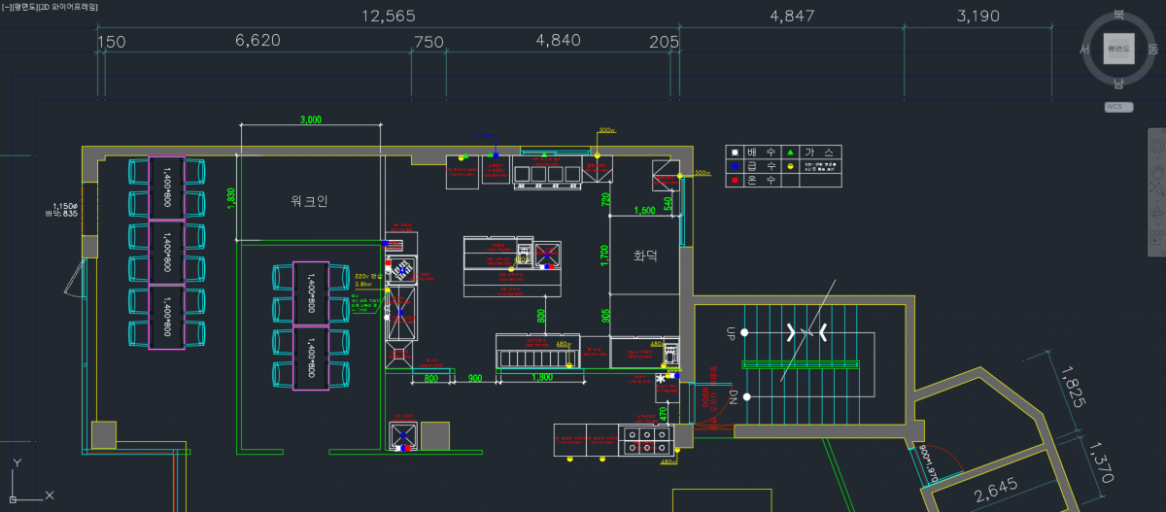
Task: Open the WCS coordinate system dropdown
Action: click(x=1118, y=107)
